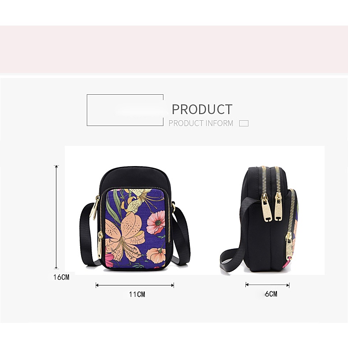Click the side view black bag image
The width and height of the screenshot is (348, 348).
point(259,219)
